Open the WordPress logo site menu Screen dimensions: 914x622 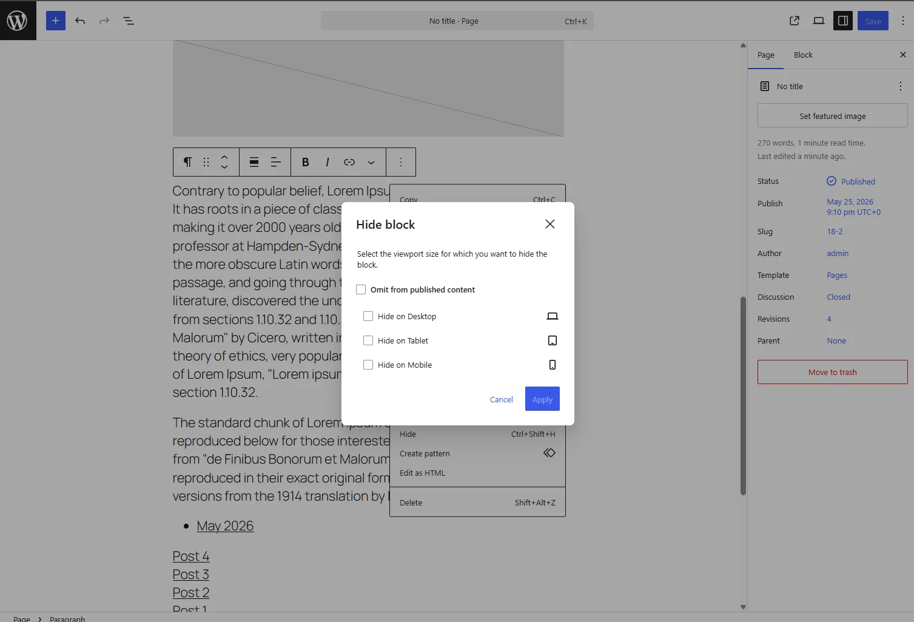pyautogui.click(x=18, y=21)
